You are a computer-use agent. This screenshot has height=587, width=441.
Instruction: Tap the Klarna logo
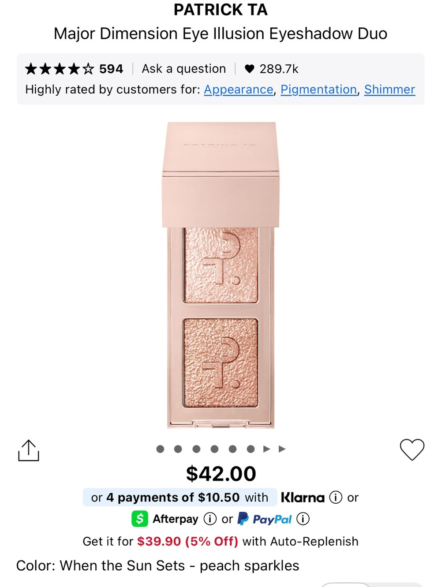coord(303,498)
